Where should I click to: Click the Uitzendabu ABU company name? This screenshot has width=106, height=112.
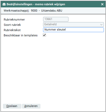(x=52, y=11)
